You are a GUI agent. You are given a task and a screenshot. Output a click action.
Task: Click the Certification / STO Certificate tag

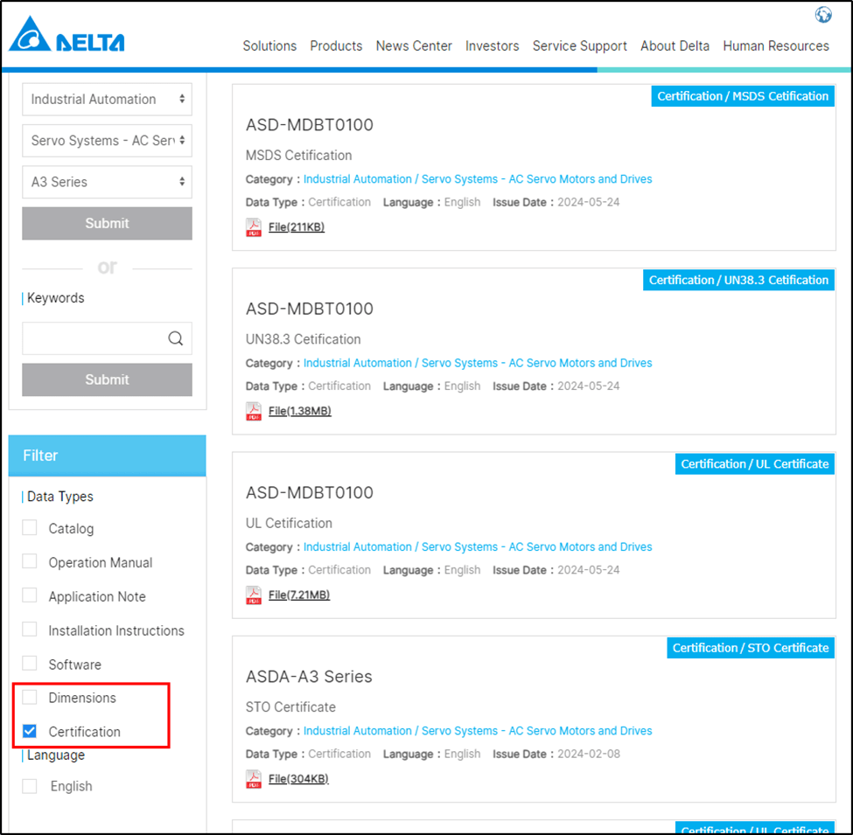(750, 648)
